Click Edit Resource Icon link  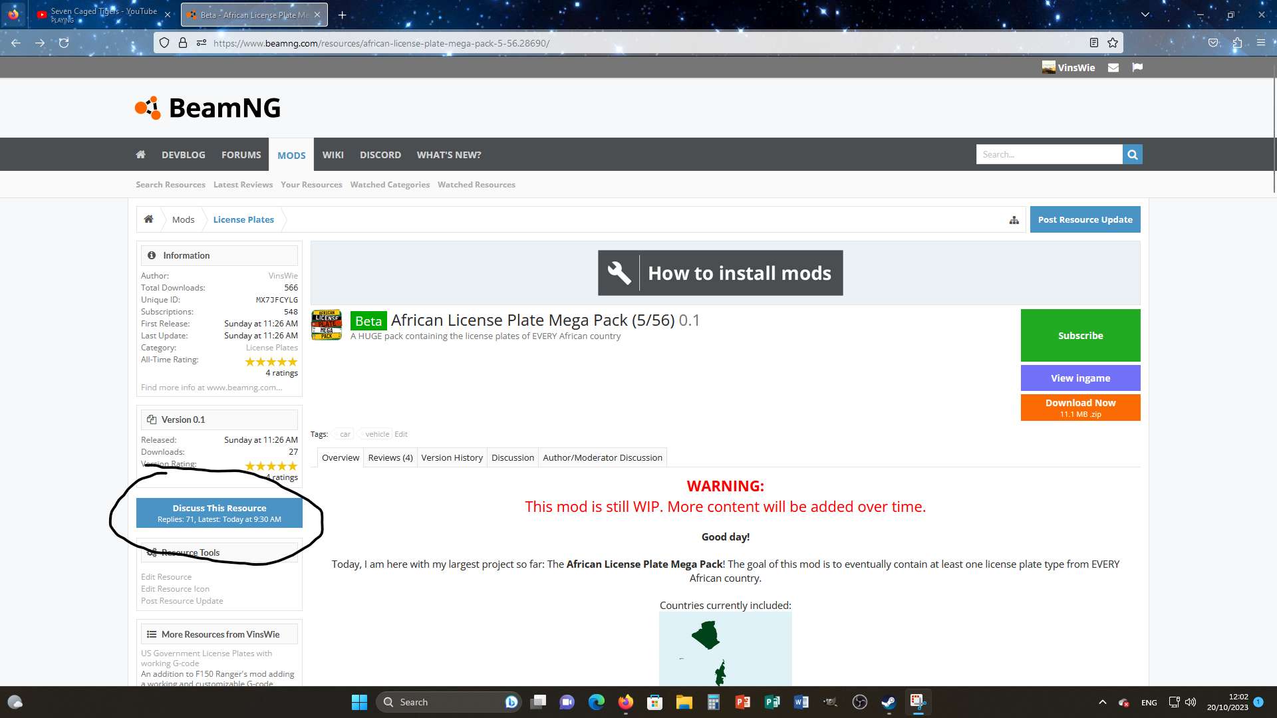coord(175,589)
